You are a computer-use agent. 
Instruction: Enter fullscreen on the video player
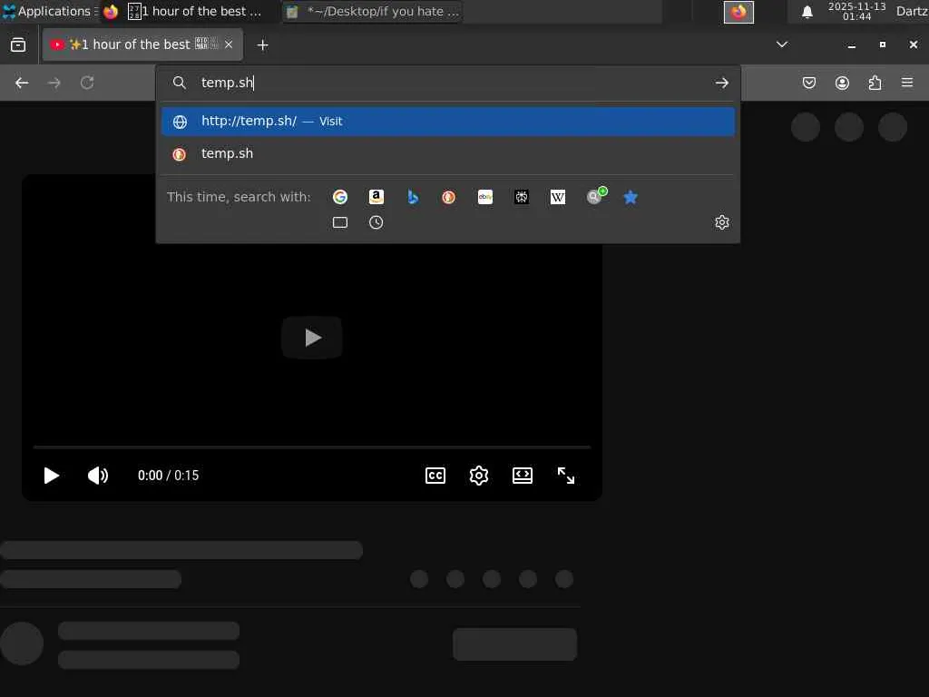566,476
